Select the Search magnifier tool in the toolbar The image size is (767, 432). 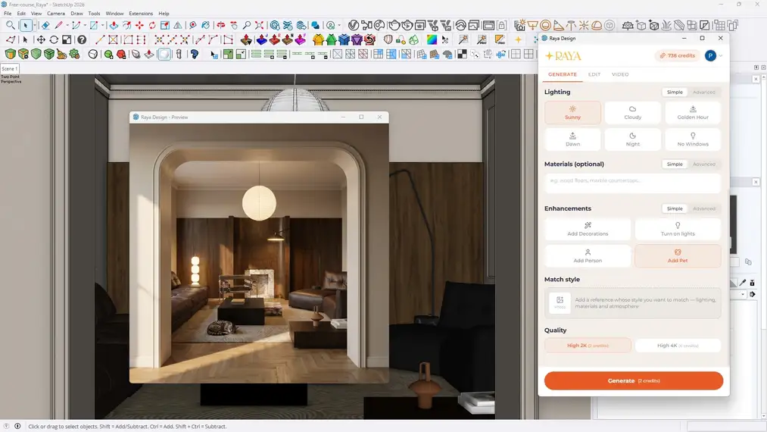pyautogui.click(x=11, y=25)
